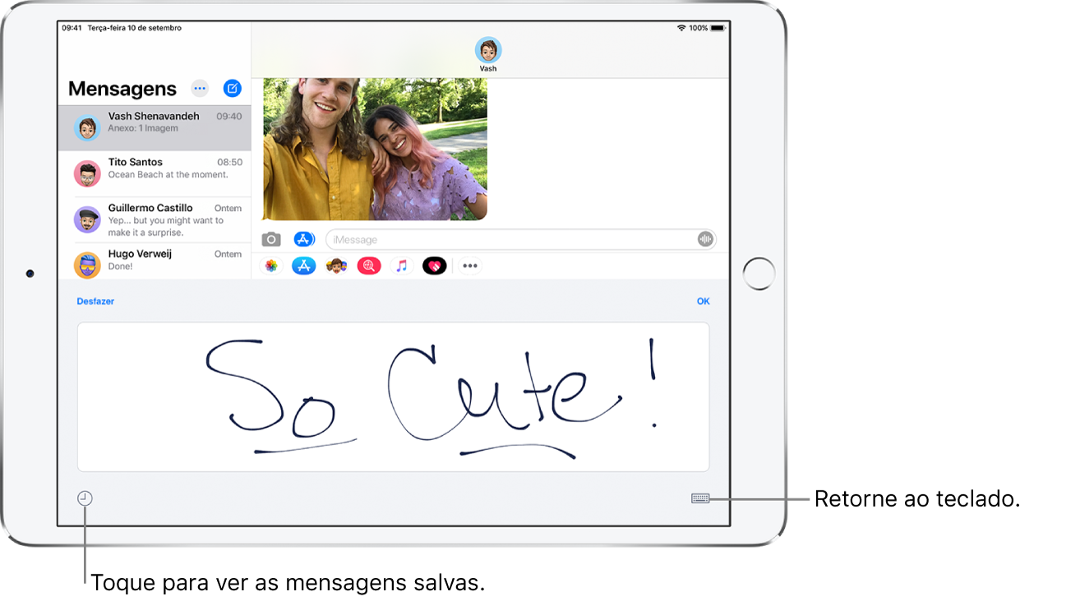This screenshot has height=601, width=1080.
Task: Check the Wi-Fi status icon
Action: tap(681, 28)
